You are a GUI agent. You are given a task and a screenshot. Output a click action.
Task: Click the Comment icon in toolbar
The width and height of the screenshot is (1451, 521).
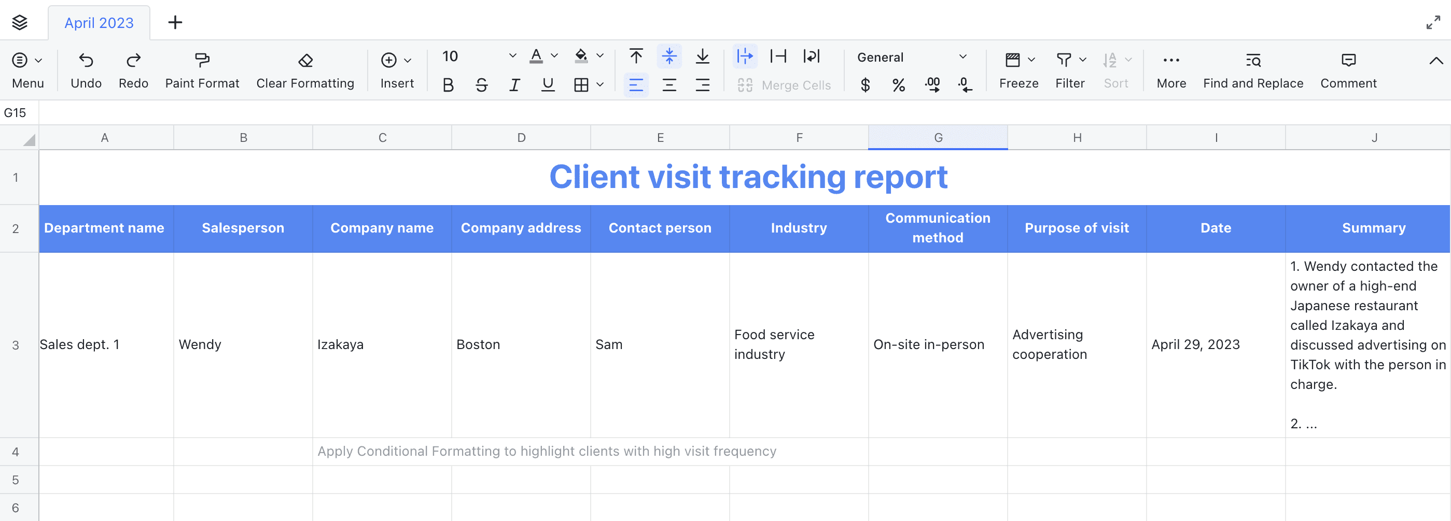click(1348, 60)
